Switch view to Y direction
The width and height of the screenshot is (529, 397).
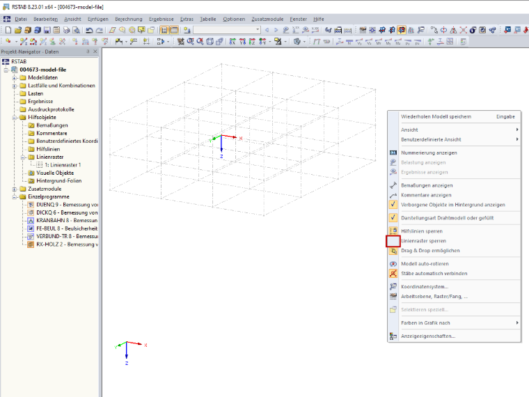242,42
